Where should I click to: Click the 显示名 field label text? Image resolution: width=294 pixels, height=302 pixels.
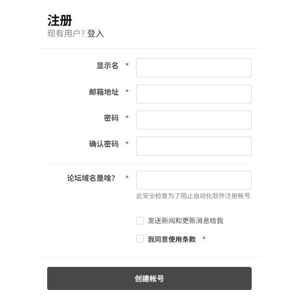(x=107, y=66)
